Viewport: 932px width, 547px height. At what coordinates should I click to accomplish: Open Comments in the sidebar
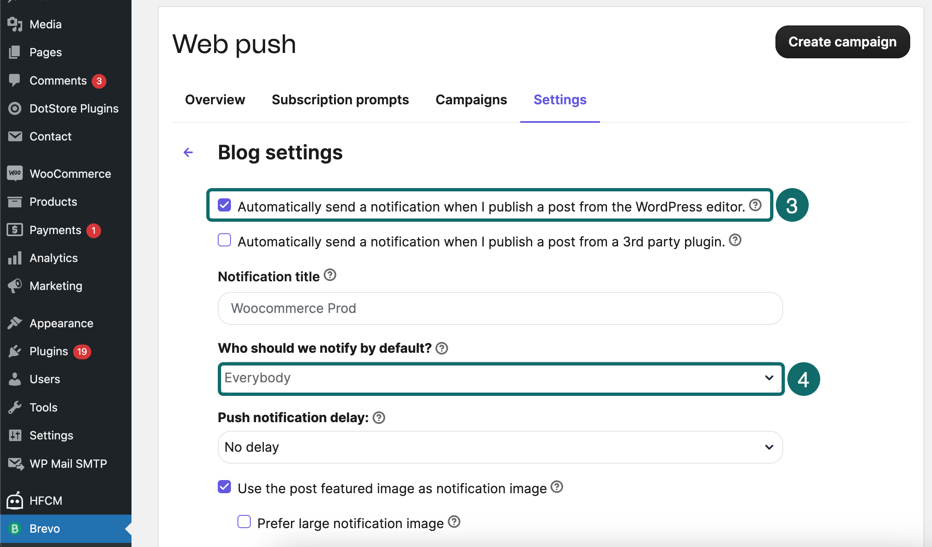click(58, 80)
